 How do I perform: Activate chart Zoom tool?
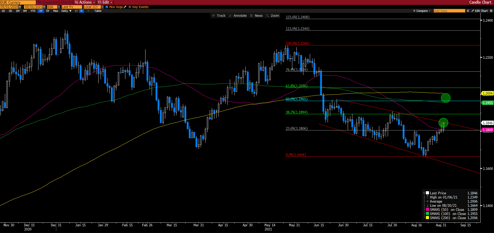pos(273,16)
